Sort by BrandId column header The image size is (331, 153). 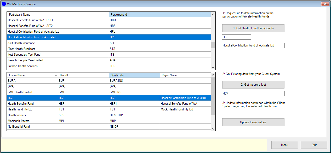click(83, 75)
